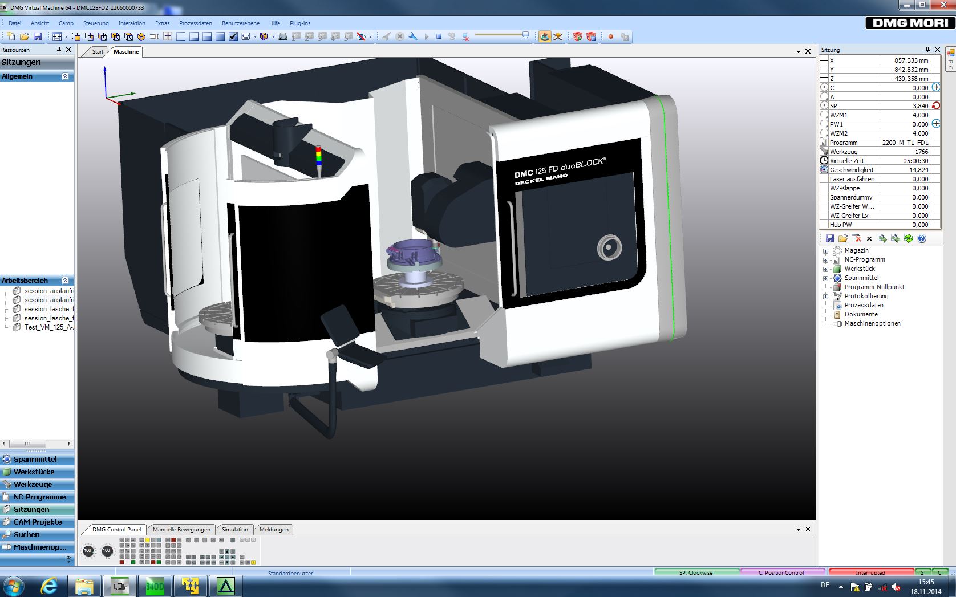Click the save session disk icon above the tree
Screen dimensions: 956x597
829,238
